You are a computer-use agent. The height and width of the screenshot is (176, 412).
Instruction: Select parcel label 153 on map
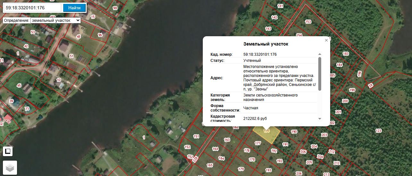[308, 22]
